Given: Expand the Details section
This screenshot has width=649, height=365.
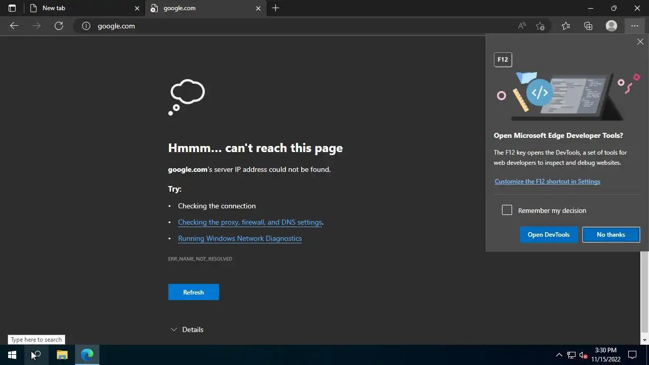Looking at the screenshot, I should click(187, 330).
